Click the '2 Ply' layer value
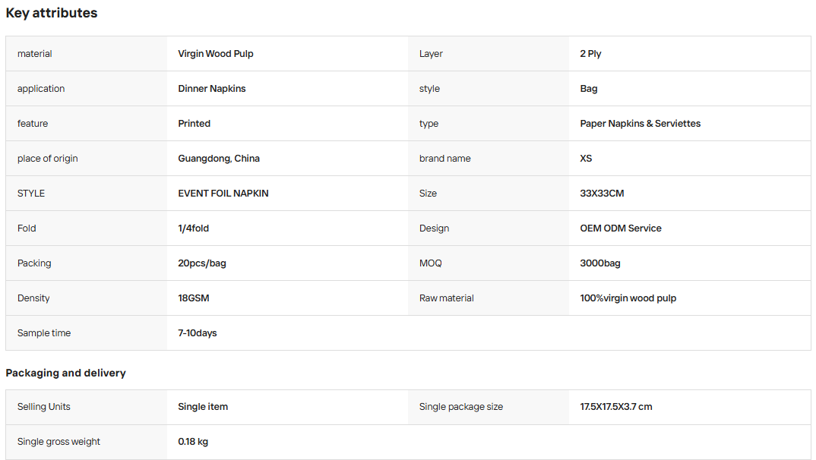Viewport: 816px width, 460px height. tap(590, 54)
